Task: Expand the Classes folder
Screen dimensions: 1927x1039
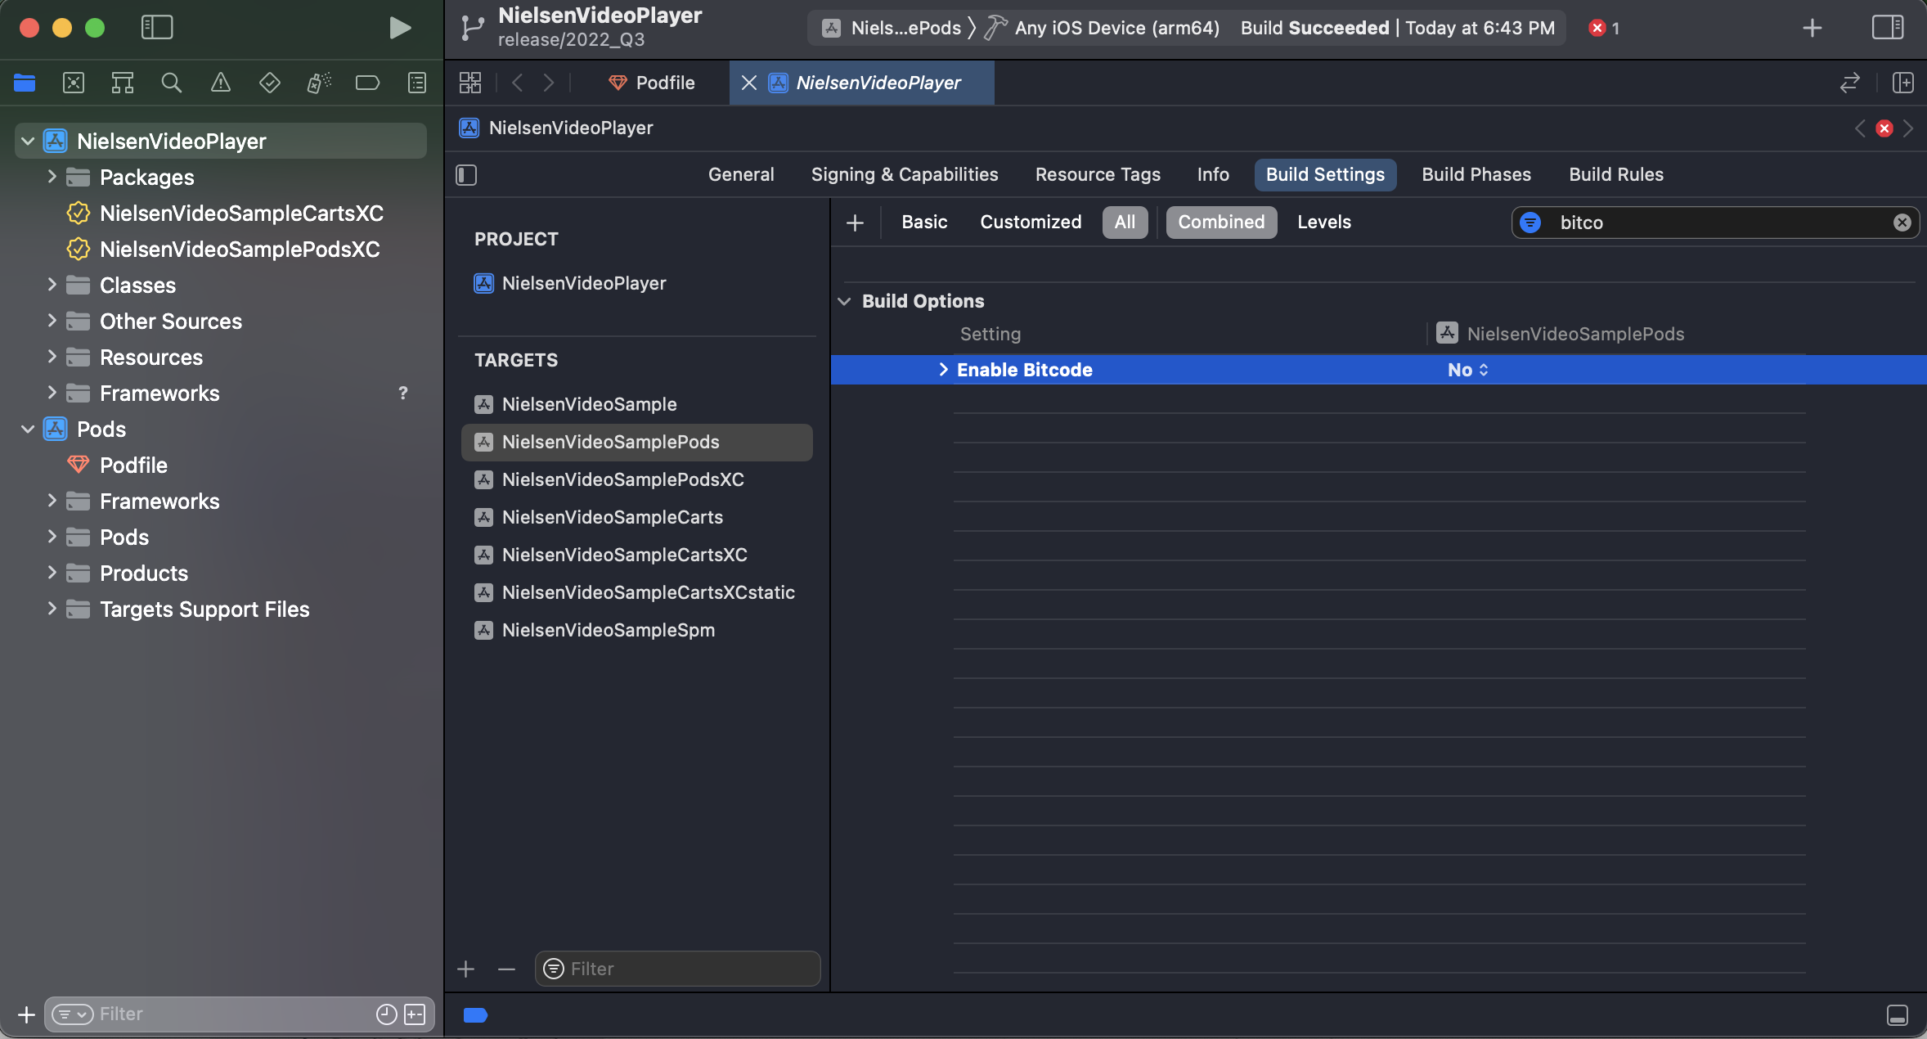Action: point(52,285)
